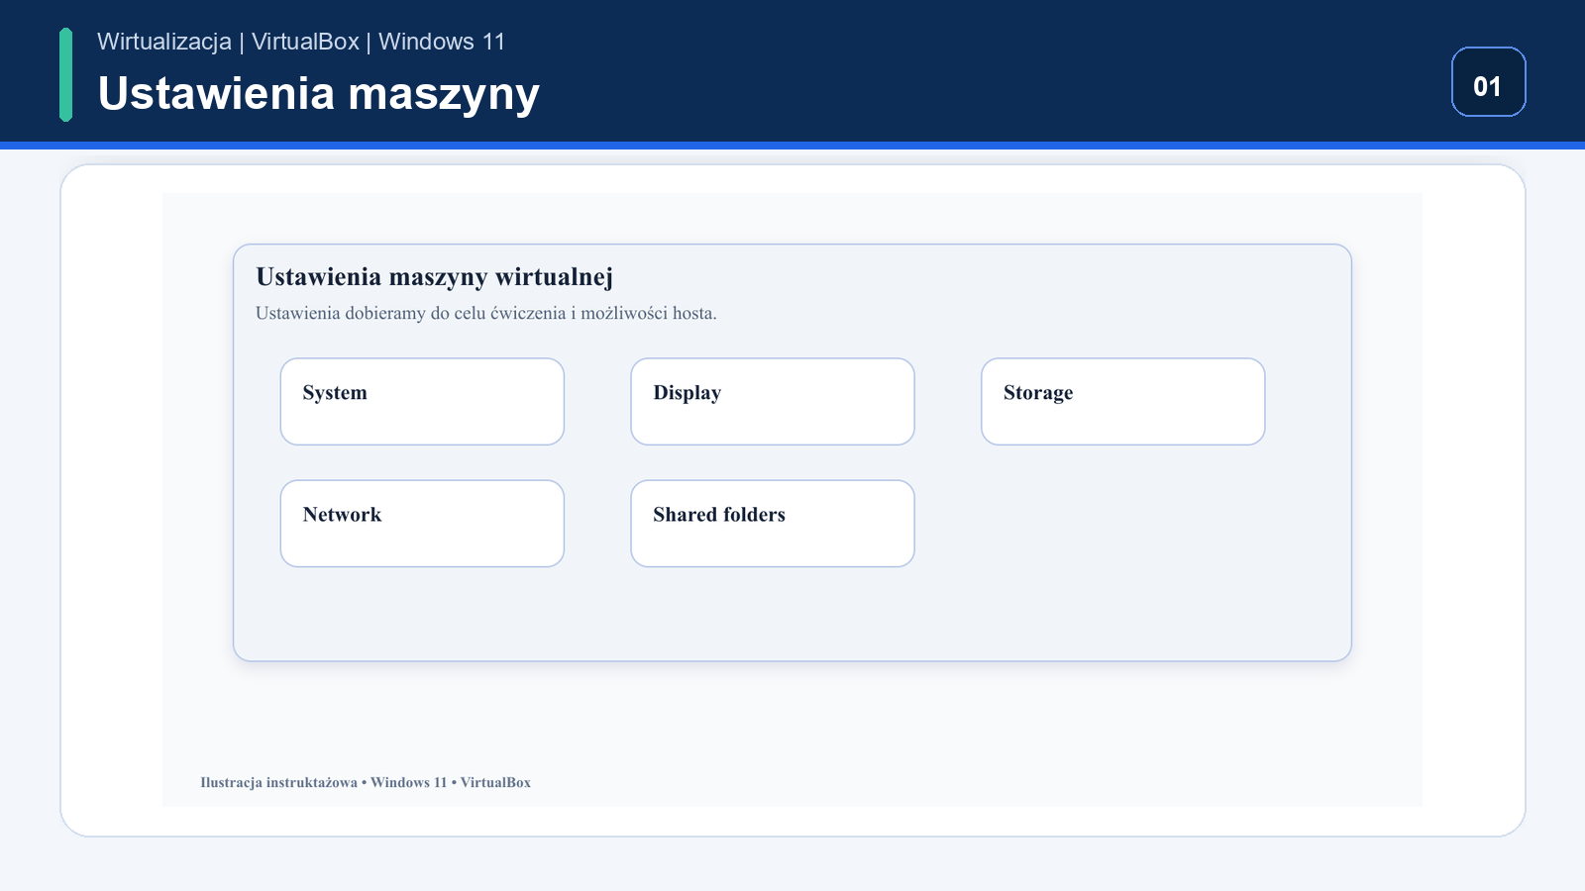Open the System settings card

point(422,402)
